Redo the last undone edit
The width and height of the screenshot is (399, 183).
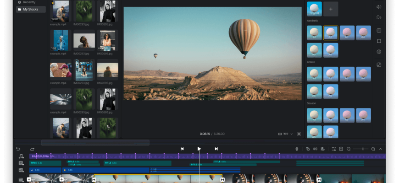click(32, 149)
